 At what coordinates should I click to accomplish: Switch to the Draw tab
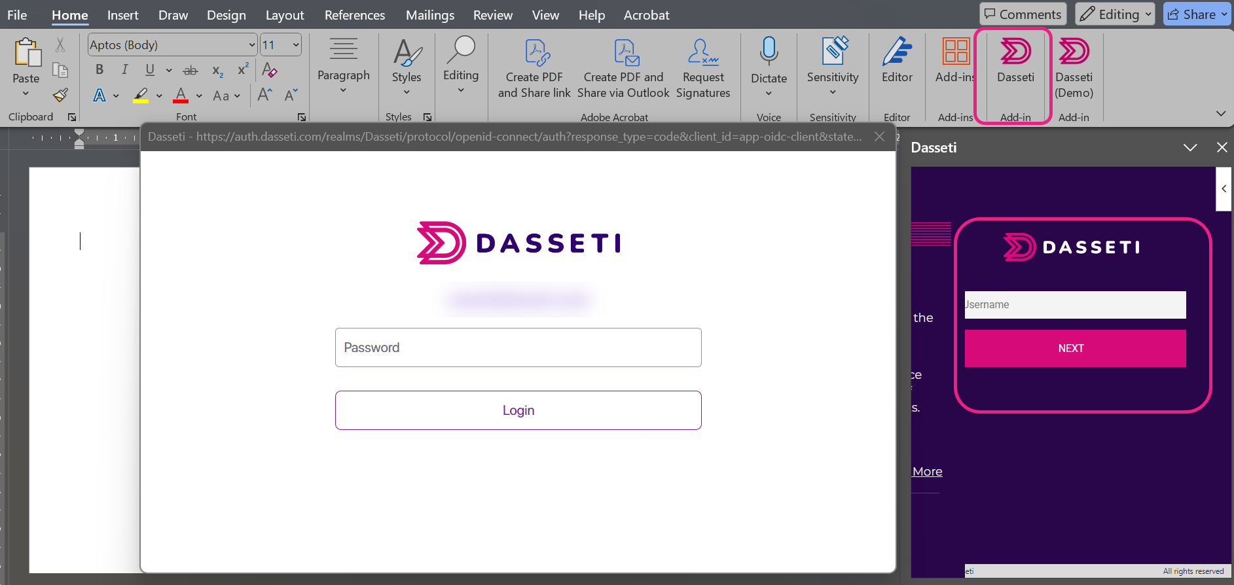pos(173,15)
